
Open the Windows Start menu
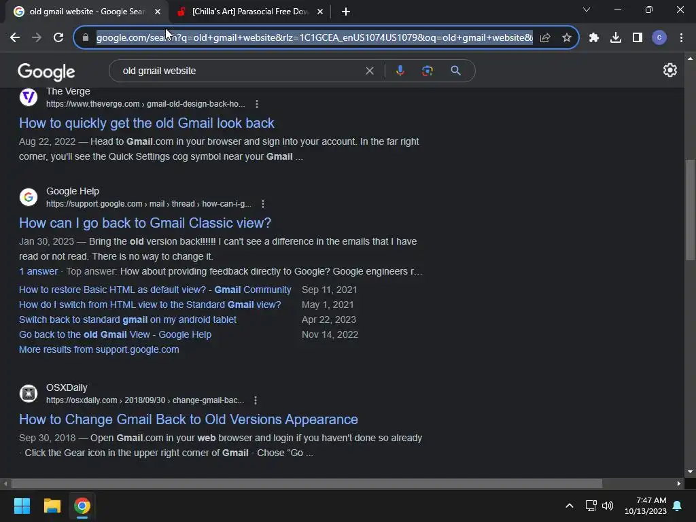pyautogui.click(x=22, y=506)
